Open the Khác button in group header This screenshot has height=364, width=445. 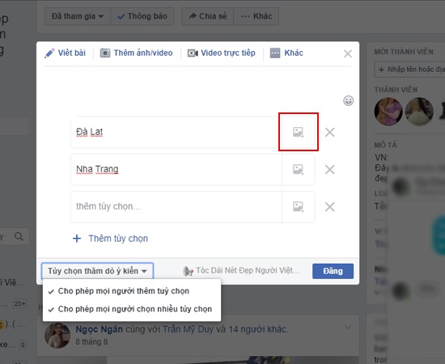click(256, 16)
